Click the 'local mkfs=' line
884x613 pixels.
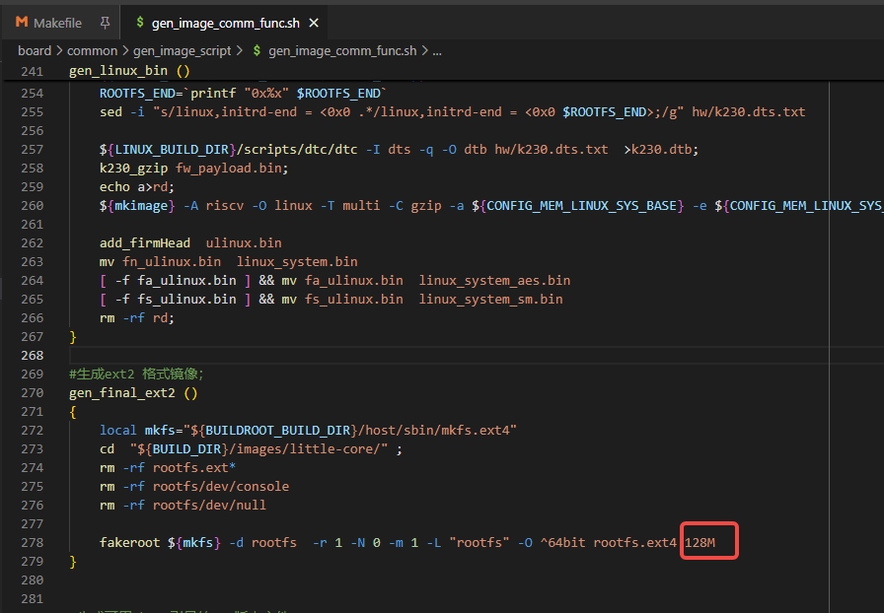pos(308,431)
